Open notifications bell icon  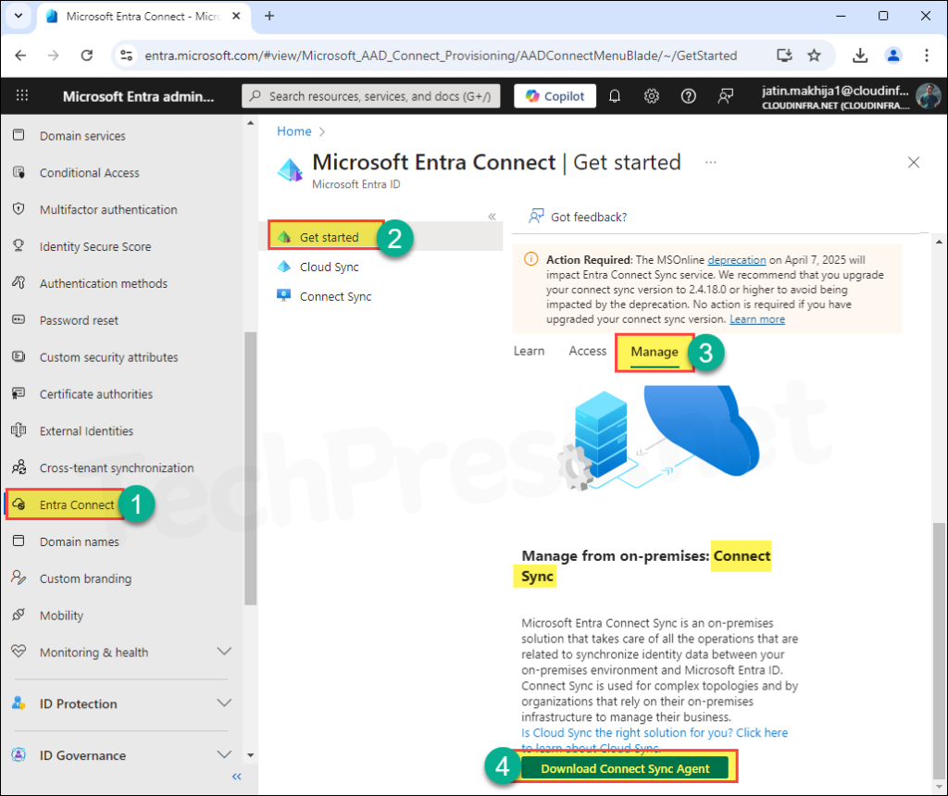(615, 96)
